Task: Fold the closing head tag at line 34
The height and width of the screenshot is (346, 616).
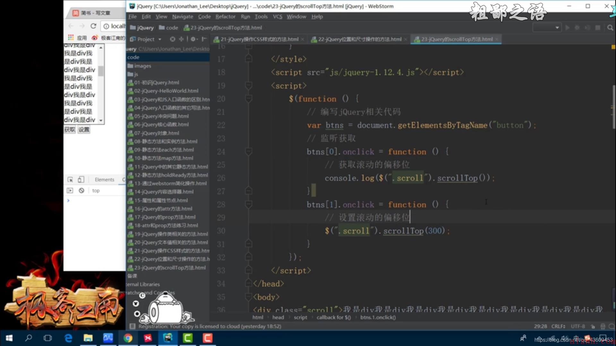Action: pos(248,284)
